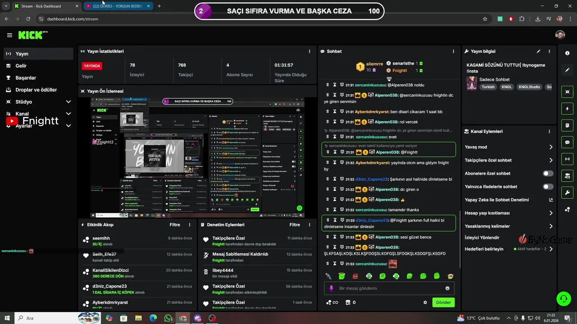Open Chrome tab search dropdown
The width and height of the screenshot is (577, 324).
pos(6,6)
